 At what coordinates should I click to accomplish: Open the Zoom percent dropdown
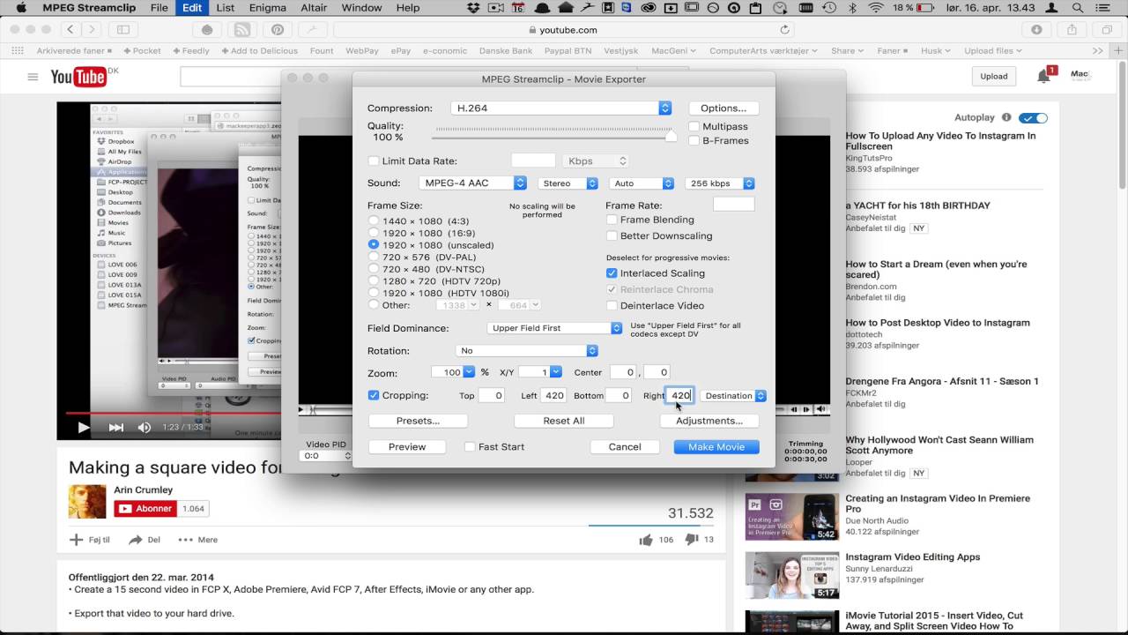(x=469, y=372)
